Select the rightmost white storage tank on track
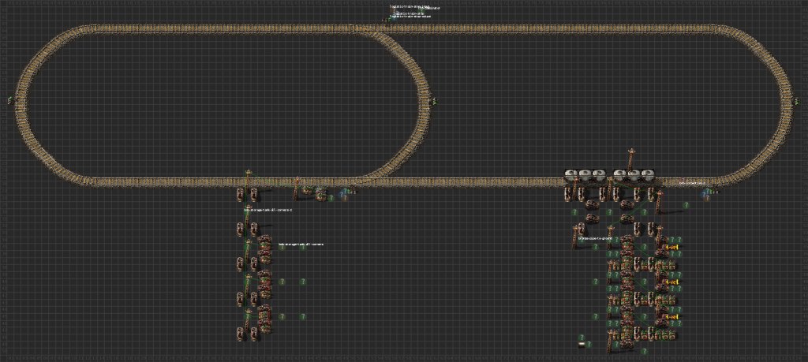This screenshot has height=362, width=808. point(647,175)
